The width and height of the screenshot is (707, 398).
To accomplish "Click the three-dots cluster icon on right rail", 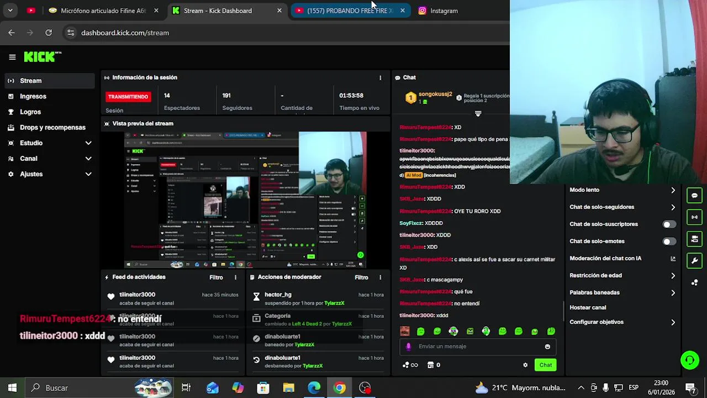I will click(x=694, y=282).
